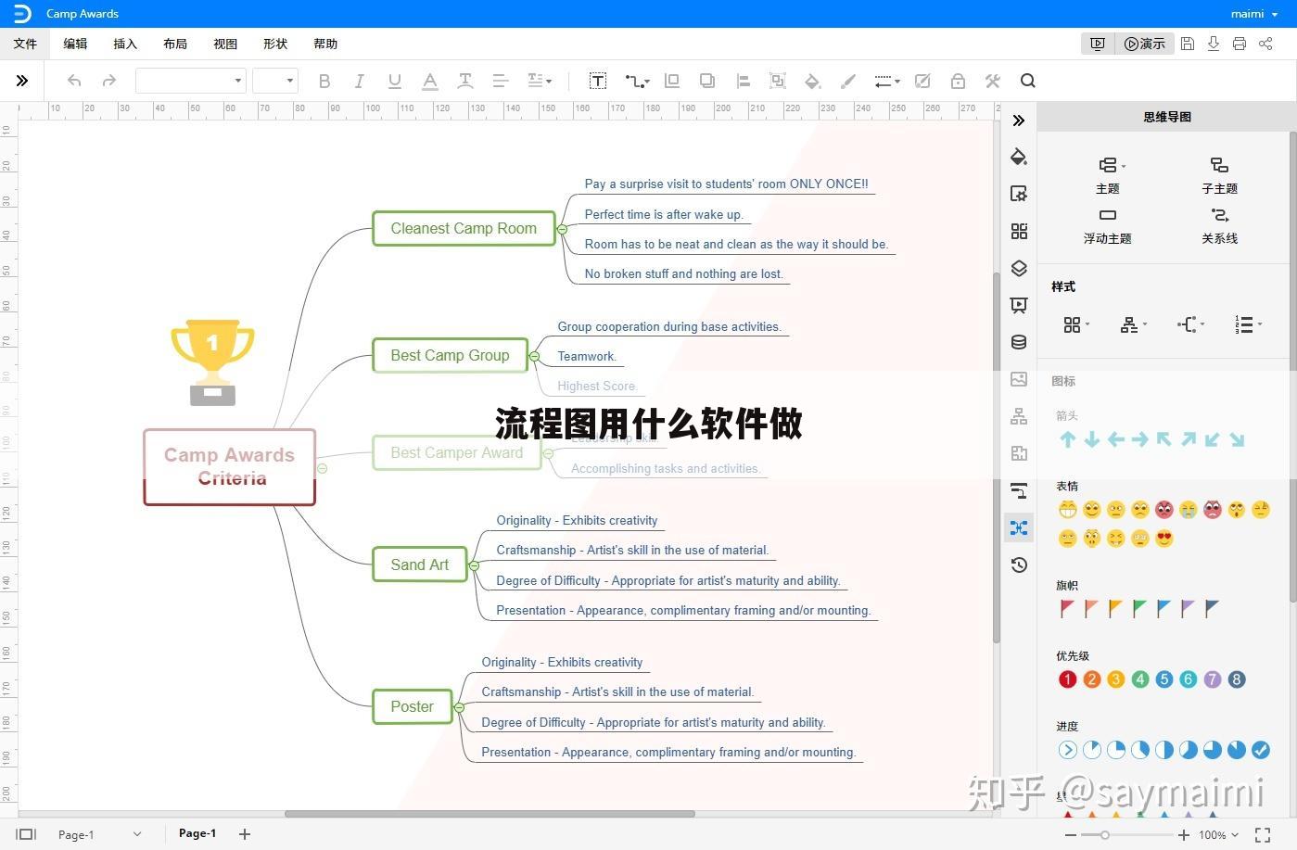The width and height of the screenshot is (1297, 850).
Task: Collapse the Poster branch
Action: point(458,707)
